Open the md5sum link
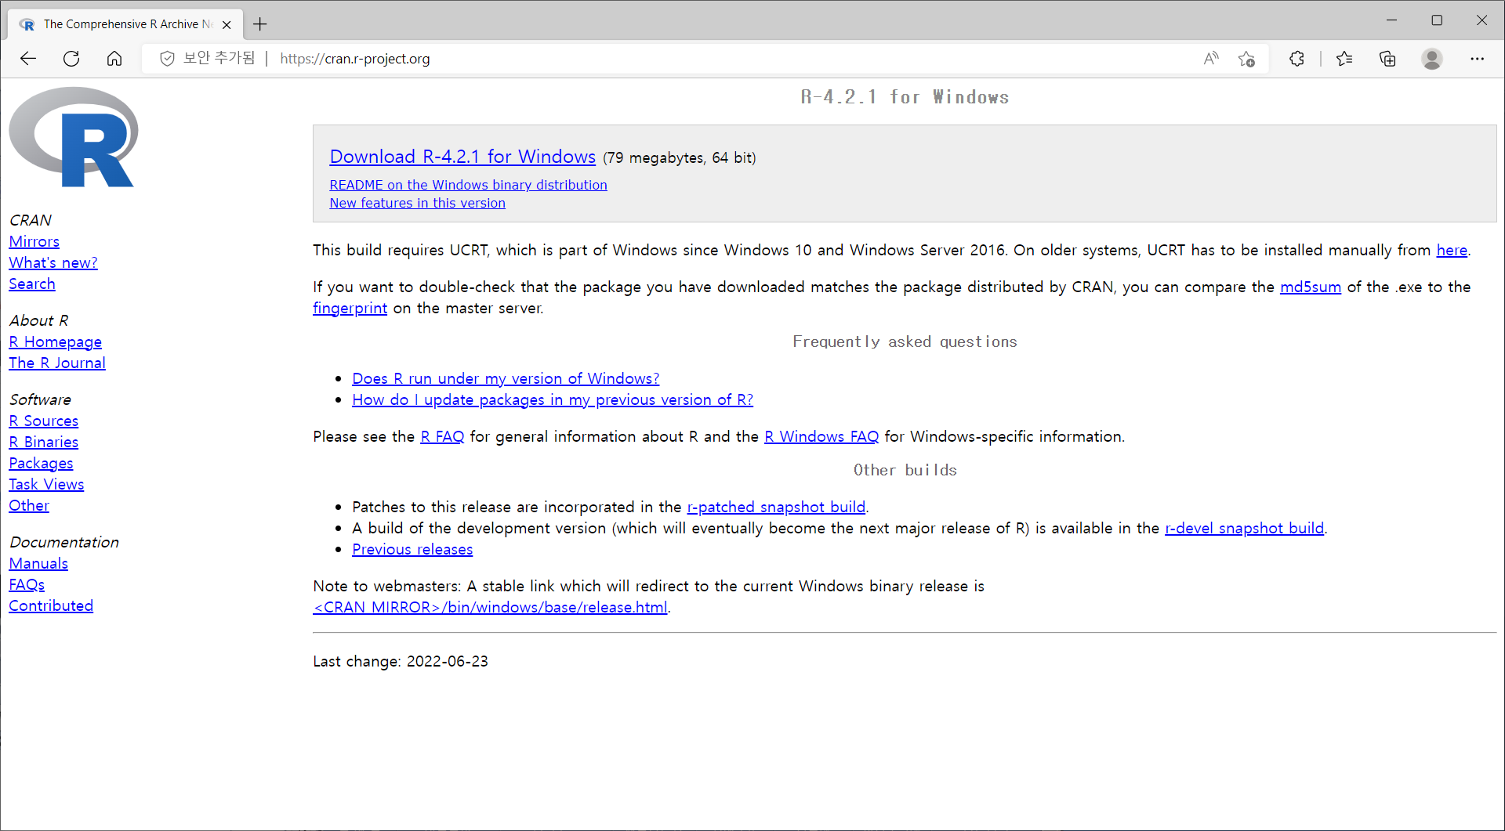The image size is (1505, 831). 1310,287
